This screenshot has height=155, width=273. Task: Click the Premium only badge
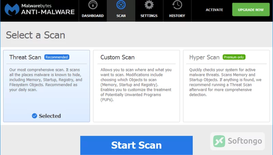coord(234,57)
